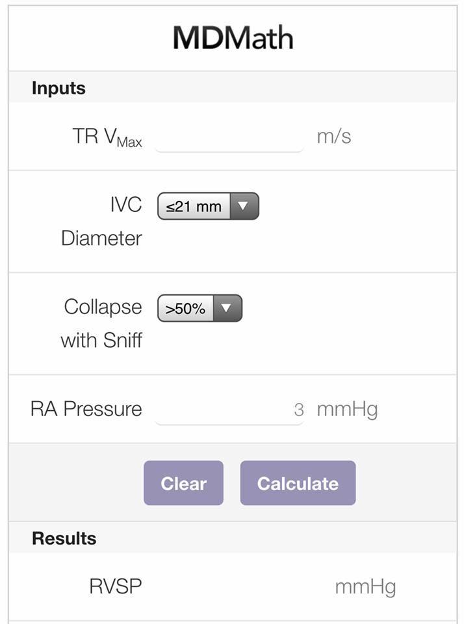
Task: Click the MDMath title
Action: 231,37
